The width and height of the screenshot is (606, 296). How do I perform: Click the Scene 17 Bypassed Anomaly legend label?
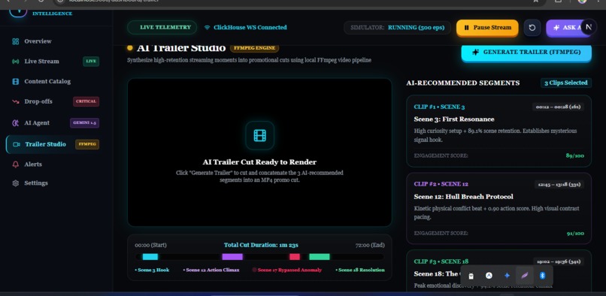[x=286, y=270]
